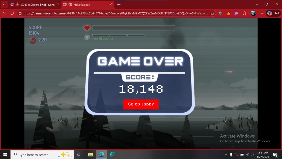
Task: Open the Wi-Fi network tray icon
Action: [x=247, y=154]
